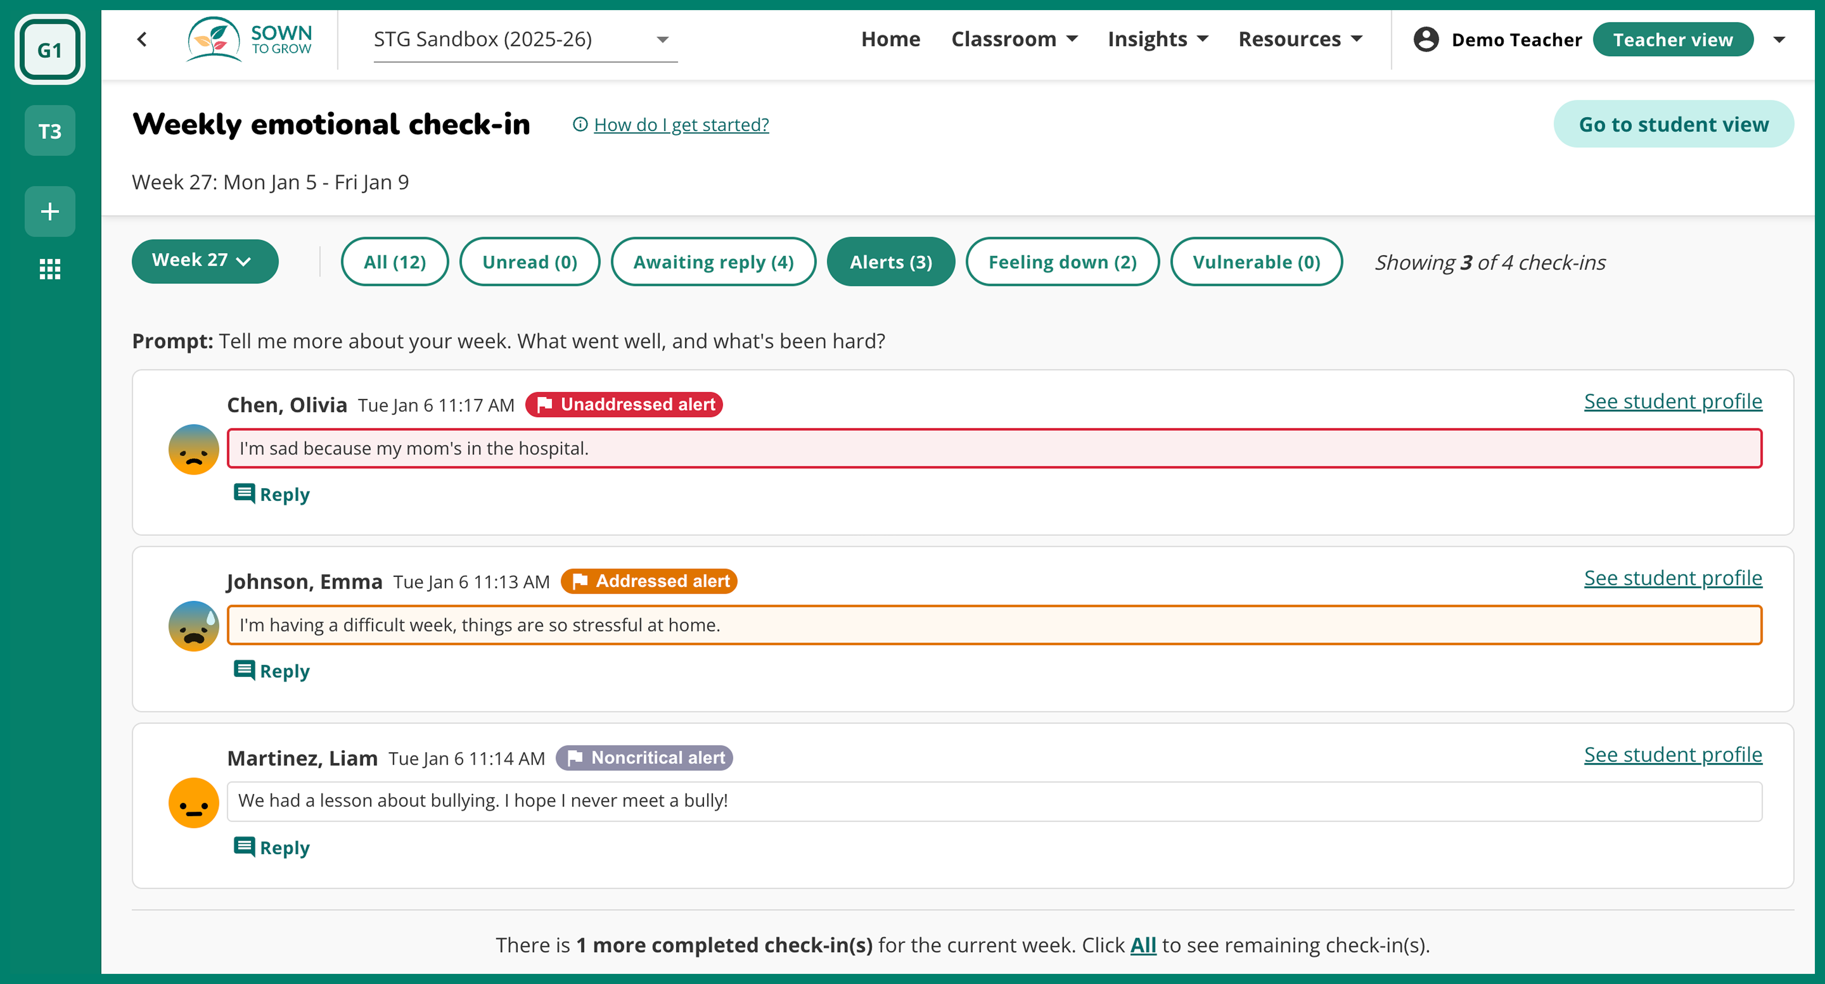The image size is (1825, 984).
Task: Enable the Feeling down (2) filter
Action: click(x=1062, y=261)
